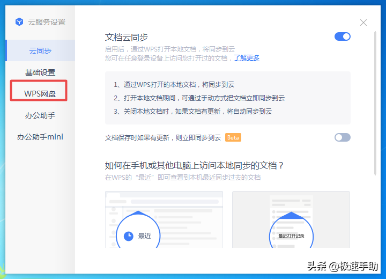
Task: Click the 最近打开记录 illustration thumbnail
Action: (x=291, y=219)
